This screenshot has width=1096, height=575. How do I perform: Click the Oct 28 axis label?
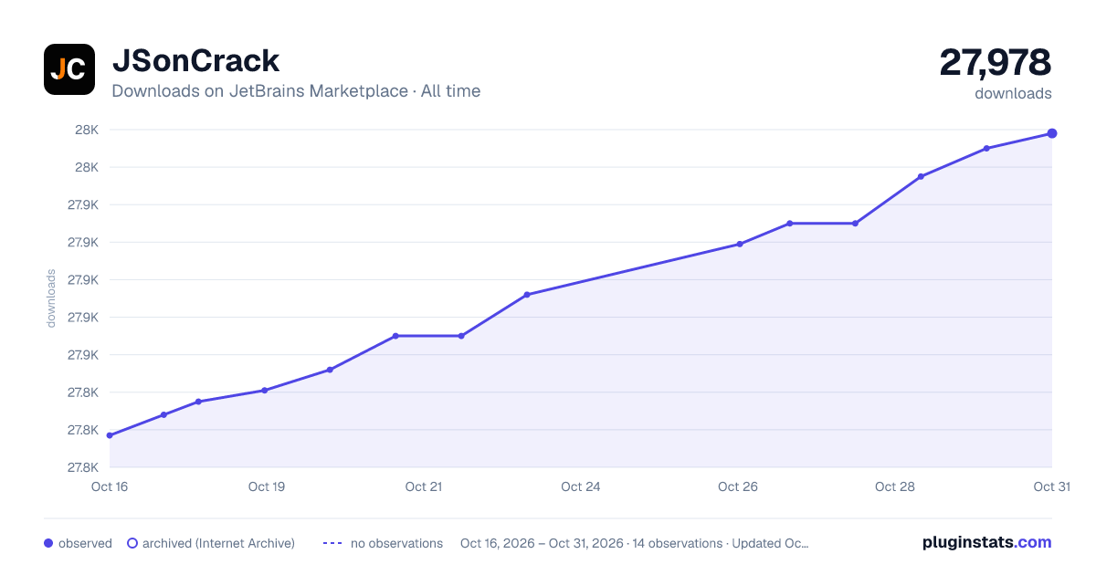[895, 486]
